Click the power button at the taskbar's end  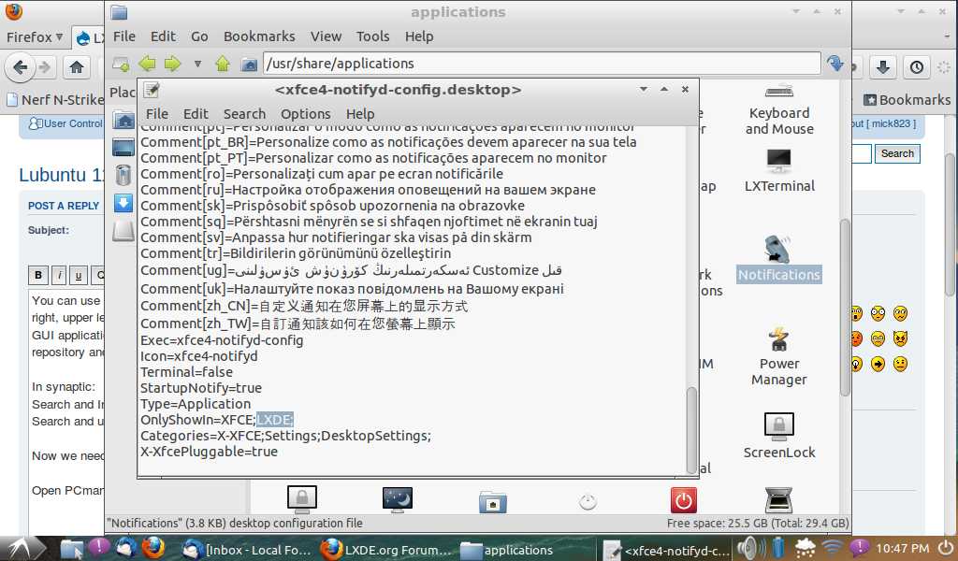tap(946, 548)
